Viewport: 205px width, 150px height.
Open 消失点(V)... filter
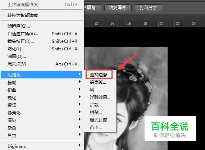(x=42, y=64)
